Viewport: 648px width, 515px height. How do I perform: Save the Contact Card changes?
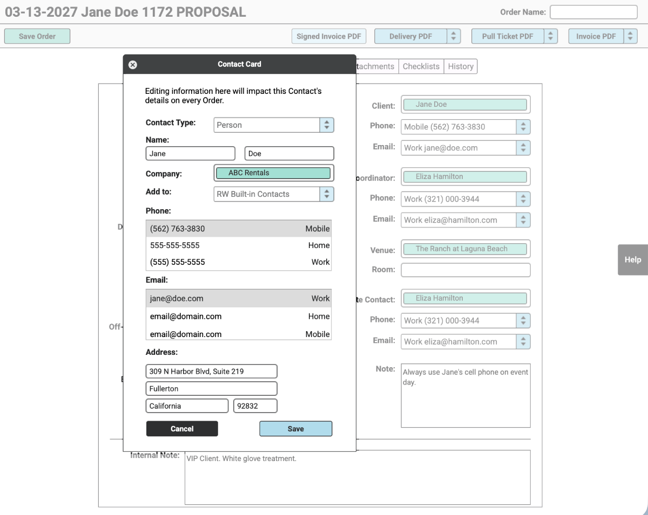[x=296, y=429]
